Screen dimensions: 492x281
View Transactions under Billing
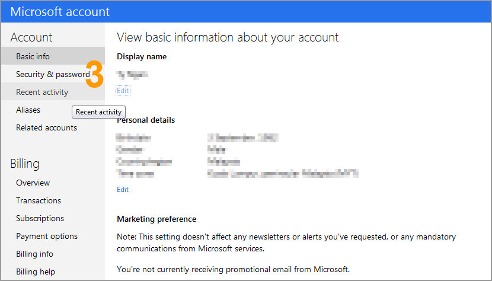click(39, 200)
